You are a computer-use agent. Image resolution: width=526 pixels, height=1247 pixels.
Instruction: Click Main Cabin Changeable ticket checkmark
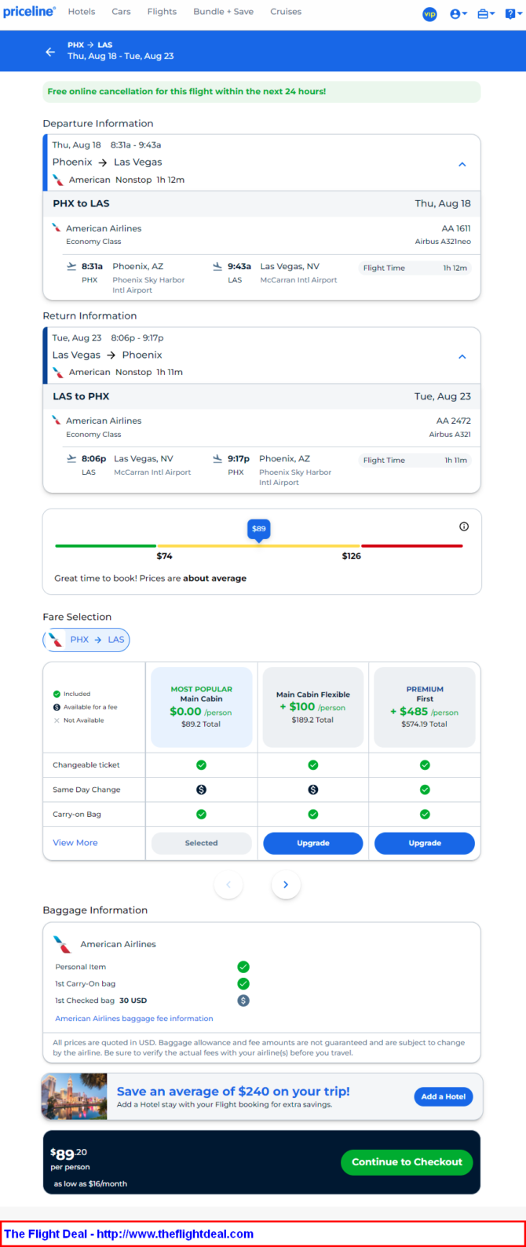coord(201,764)
